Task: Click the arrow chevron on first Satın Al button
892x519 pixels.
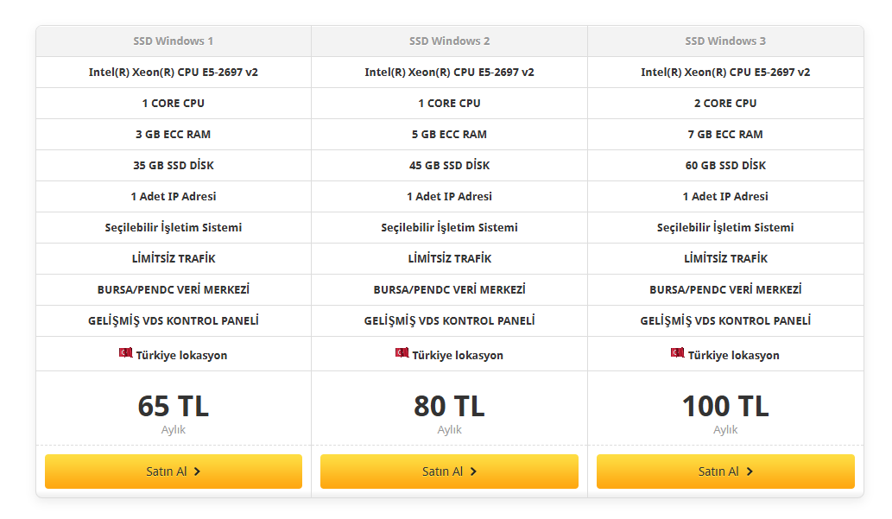Action: (198, 472)
